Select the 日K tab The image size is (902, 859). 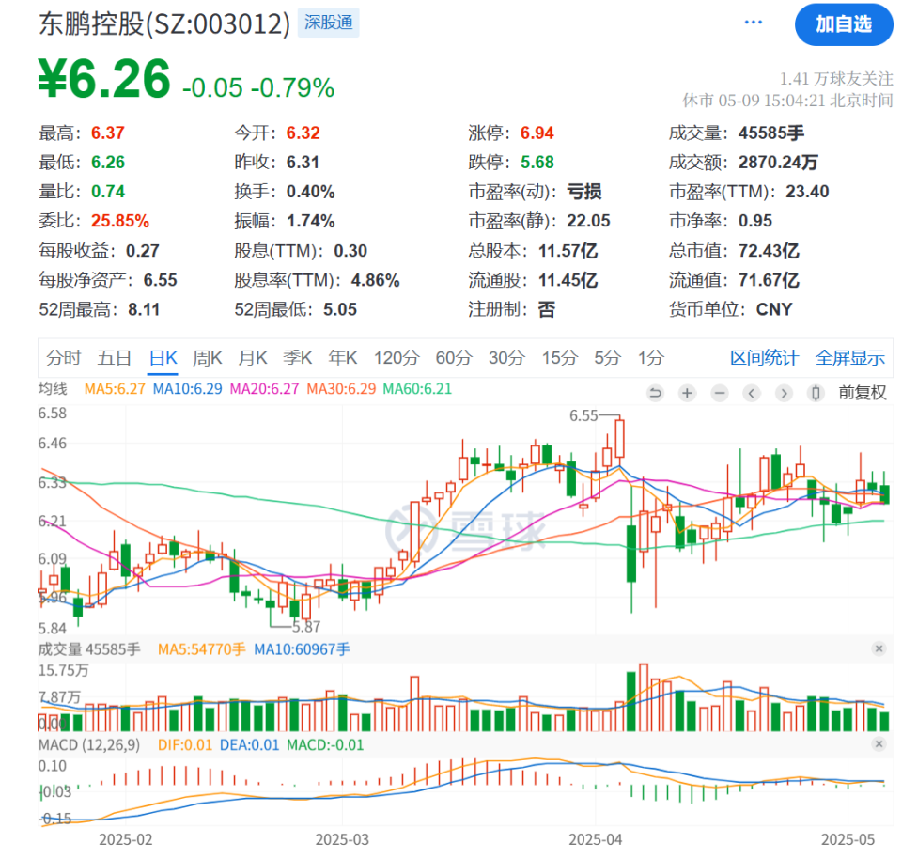(x=163, y=358)
